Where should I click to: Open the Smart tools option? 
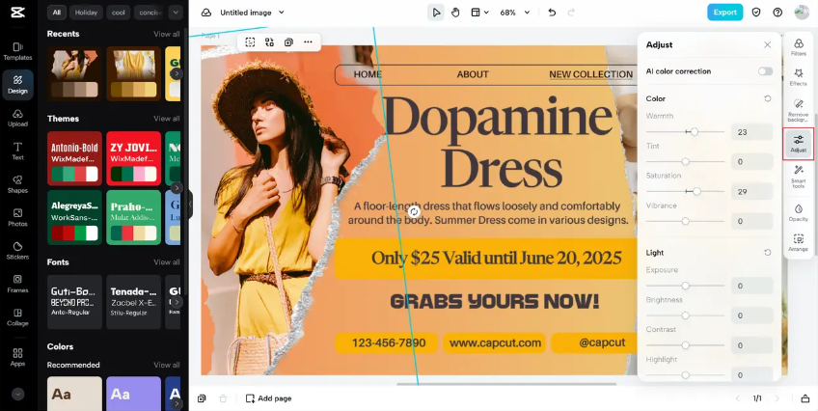click(798, 176)
